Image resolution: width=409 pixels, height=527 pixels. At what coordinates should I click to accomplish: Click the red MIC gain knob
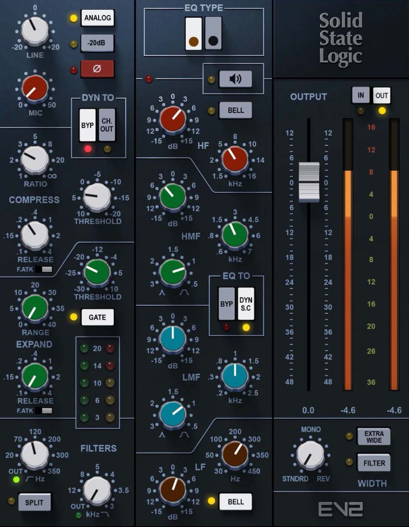[x=35, y=88]
